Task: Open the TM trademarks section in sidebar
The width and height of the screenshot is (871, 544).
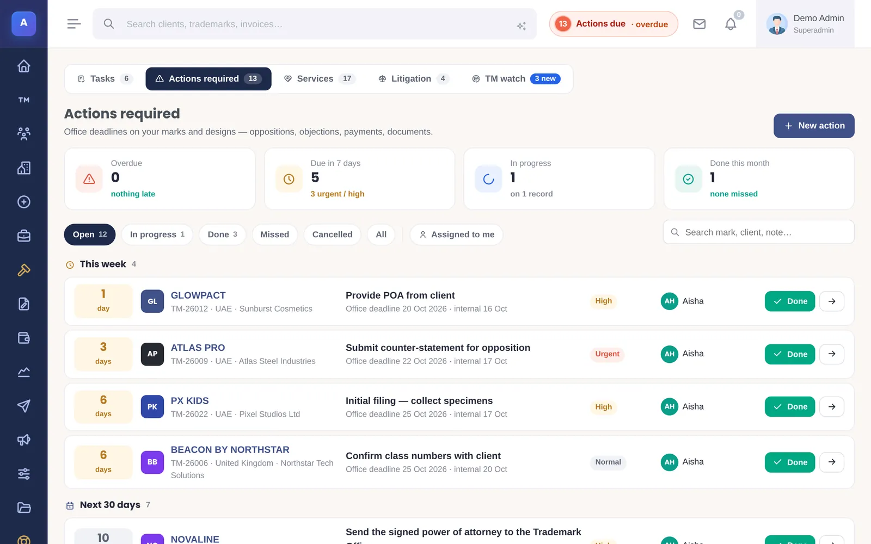Action: coord(23,100)
